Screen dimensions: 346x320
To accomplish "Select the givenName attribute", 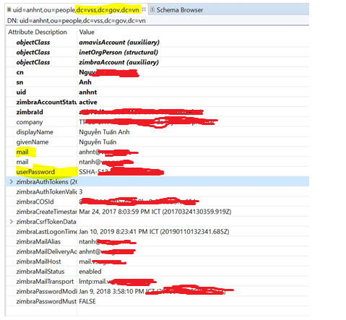I will click(33, 142).
